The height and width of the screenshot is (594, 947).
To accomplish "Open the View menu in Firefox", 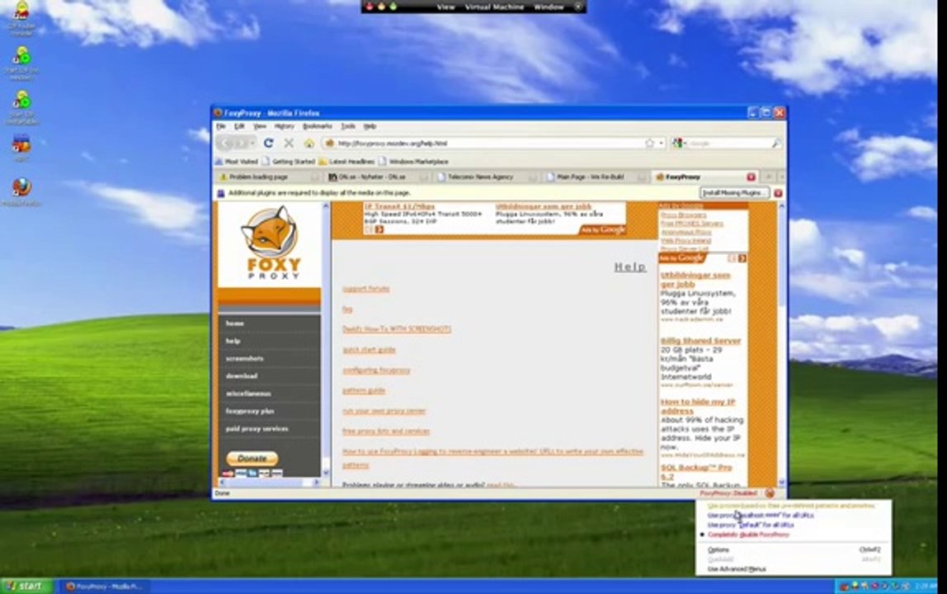I will point(260,126).
